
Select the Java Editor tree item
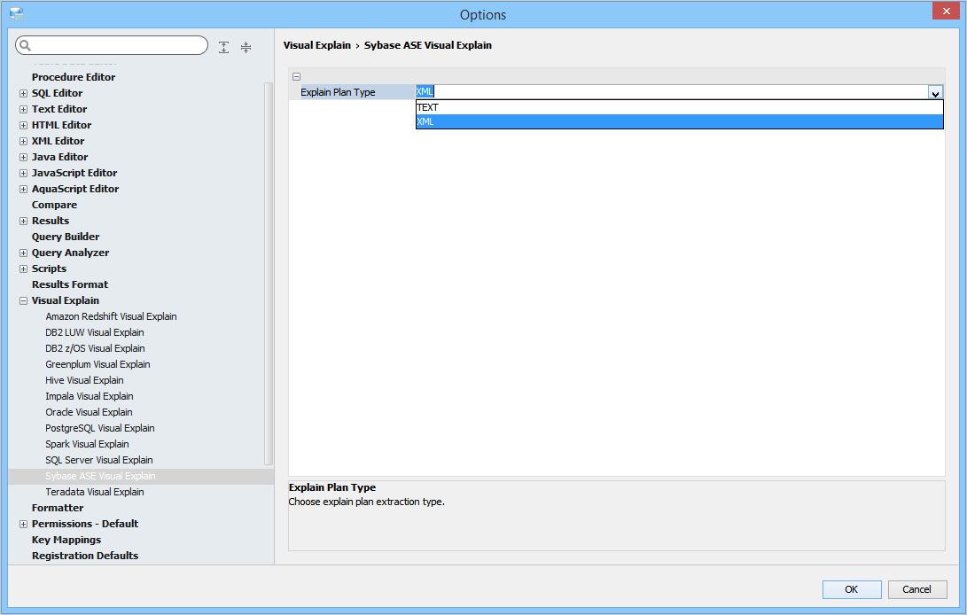point(59,158)
